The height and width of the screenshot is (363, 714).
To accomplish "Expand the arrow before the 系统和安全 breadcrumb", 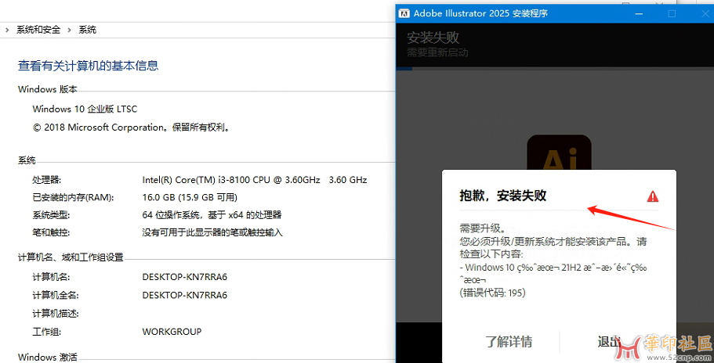I will pos(7,30).
